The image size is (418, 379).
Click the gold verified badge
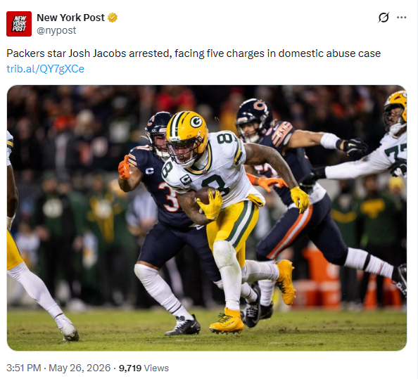[x=113, y=18]
